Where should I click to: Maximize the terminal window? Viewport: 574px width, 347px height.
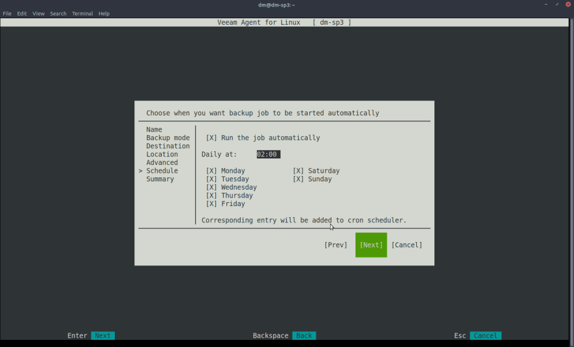click(x=557, y=5)
